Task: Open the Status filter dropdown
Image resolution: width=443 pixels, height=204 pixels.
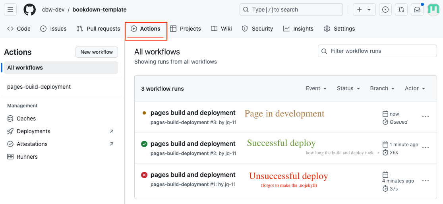Action: tap(348, 89)
